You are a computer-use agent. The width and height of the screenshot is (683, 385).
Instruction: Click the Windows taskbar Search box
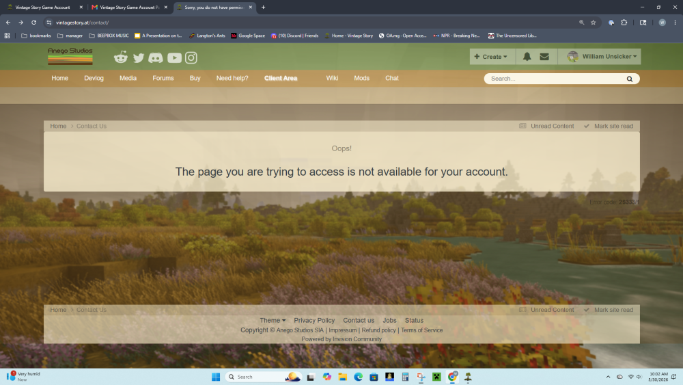pyautogui.click(x=263, y=377)
